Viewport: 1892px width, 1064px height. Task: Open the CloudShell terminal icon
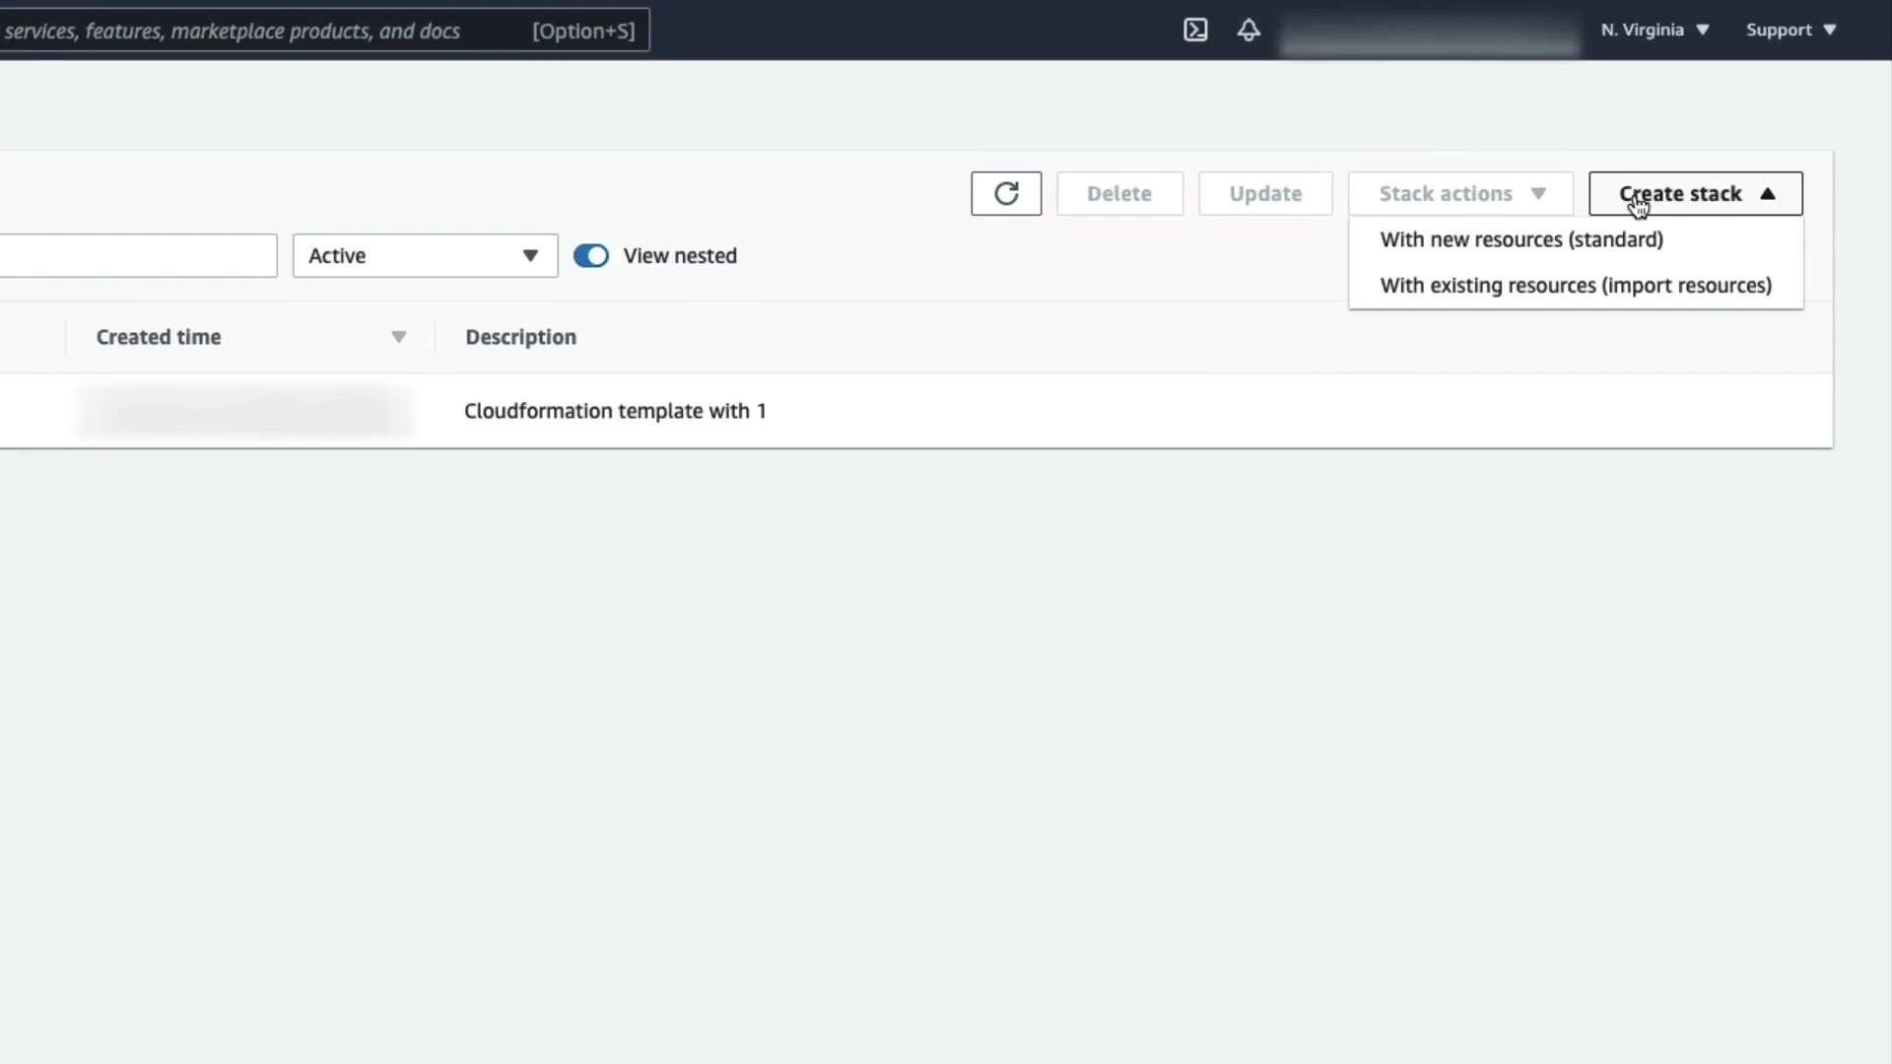pos(1195,30)
